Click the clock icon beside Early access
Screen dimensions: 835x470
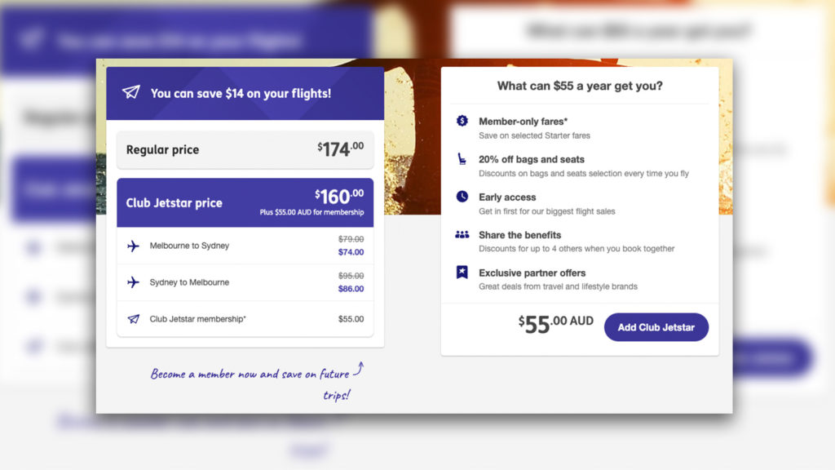462,197
